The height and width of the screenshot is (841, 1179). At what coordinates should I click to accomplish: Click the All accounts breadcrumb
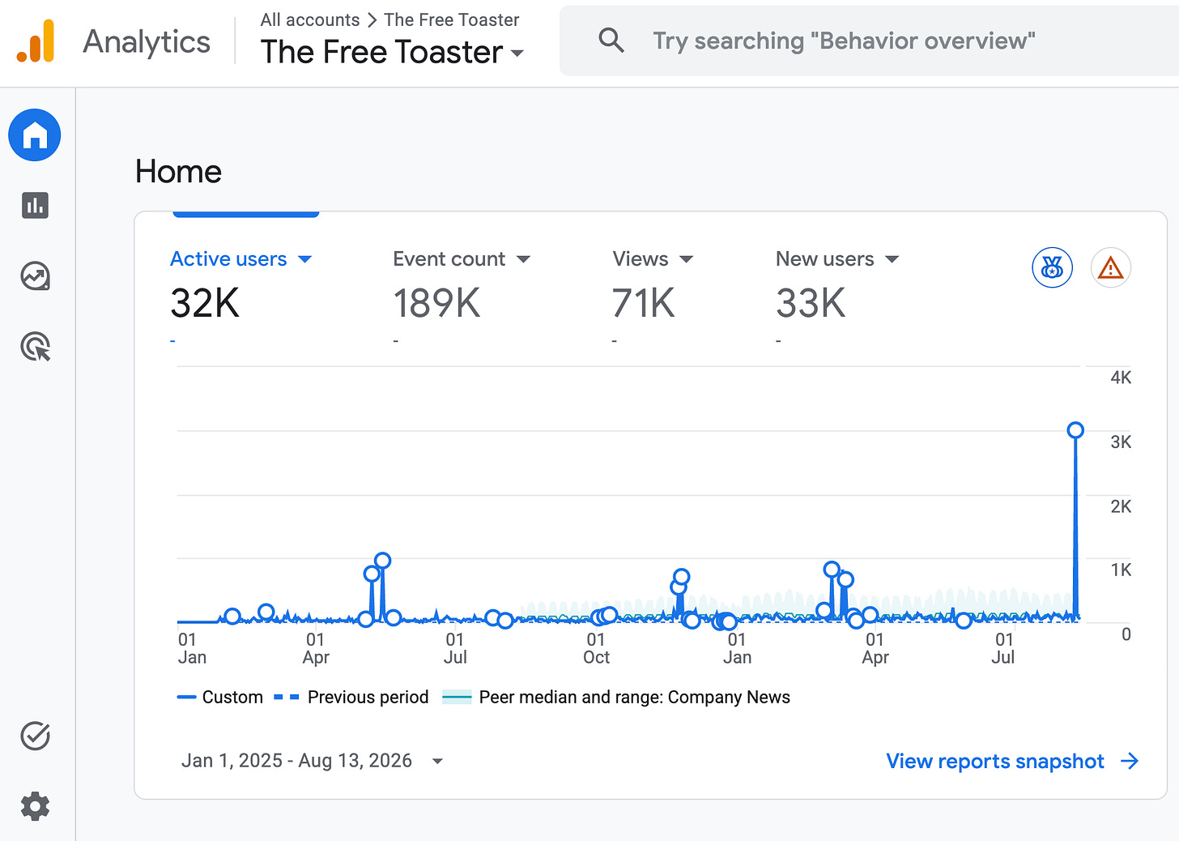coord(310,19)
